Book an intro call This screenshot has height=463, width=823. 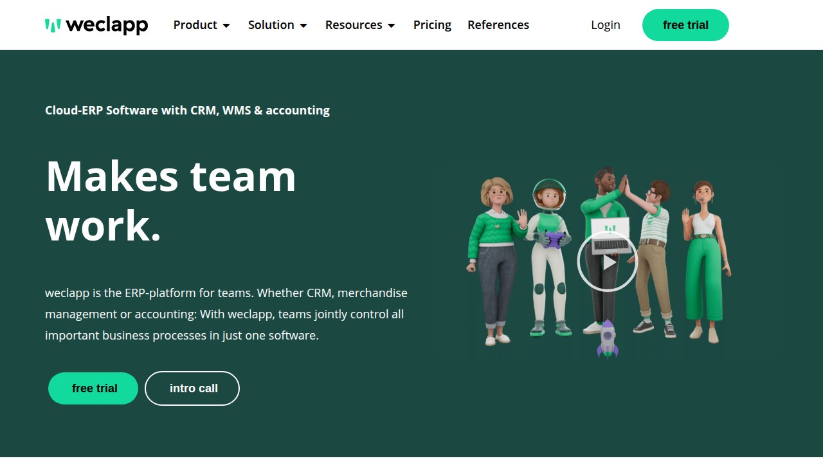click(x=192, y=388)
